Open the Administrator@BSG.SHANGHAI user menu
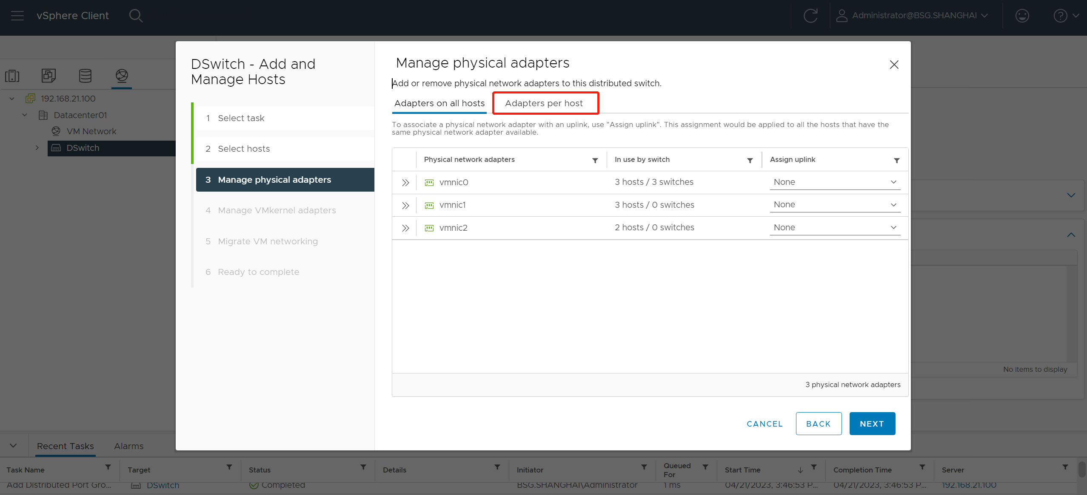Viewport: 1087px width, 495px height. point(912,16)
